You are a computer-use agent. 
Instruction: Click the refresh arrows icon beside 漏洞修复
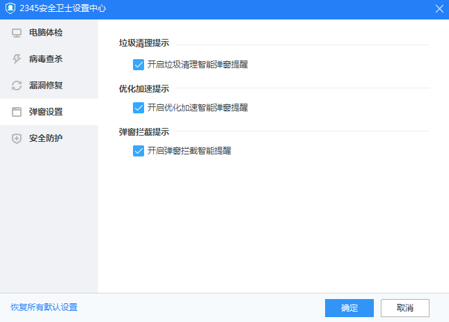click(x=17, y=86)
